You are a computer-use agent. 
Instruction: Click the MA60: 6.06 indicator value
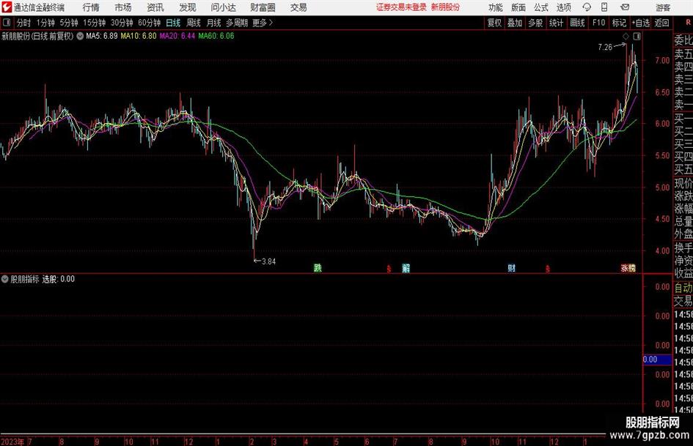pyautogui.click(x=216, y=36)
